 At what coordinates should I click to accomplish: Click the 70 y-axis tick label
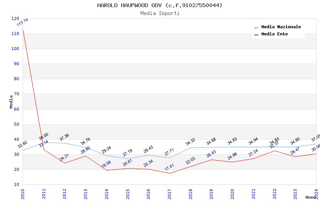click(x=17, y=94)
